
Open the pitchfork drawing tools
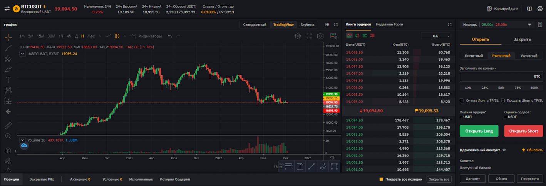click(8, 59)
